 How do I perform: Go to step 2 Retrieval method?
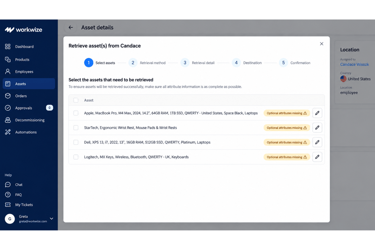click(x=147, y=63)
